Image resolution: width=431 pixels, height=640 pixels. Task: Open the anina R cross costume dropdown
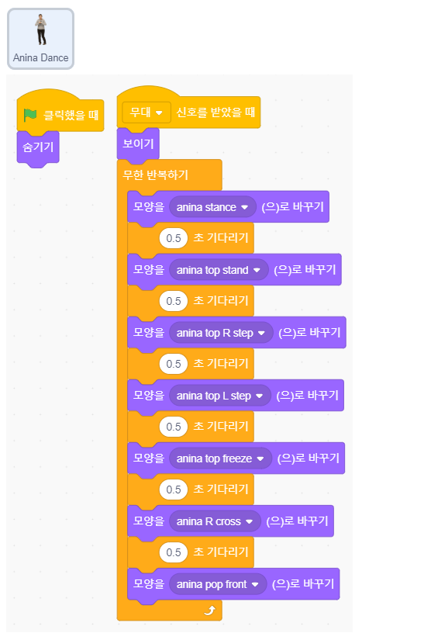[215, 521]
